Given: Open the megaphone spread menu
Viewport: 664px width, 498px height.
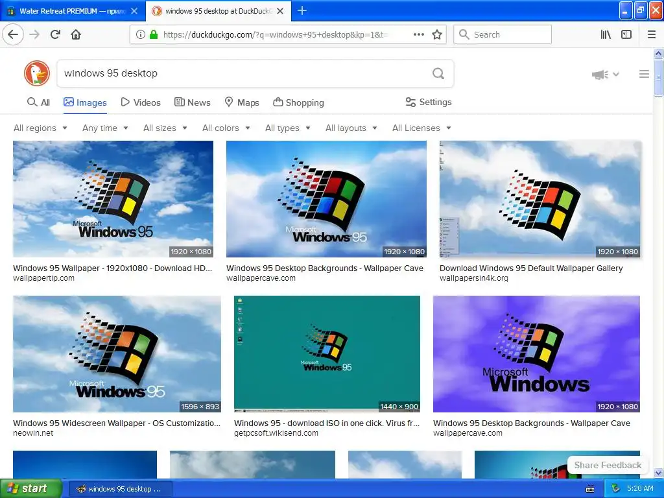Looking at the screenshot, I should point(605,75).
